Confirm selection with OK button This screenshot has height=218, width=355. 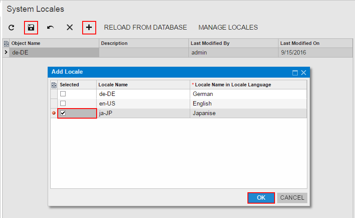click(x=261, y=198)
